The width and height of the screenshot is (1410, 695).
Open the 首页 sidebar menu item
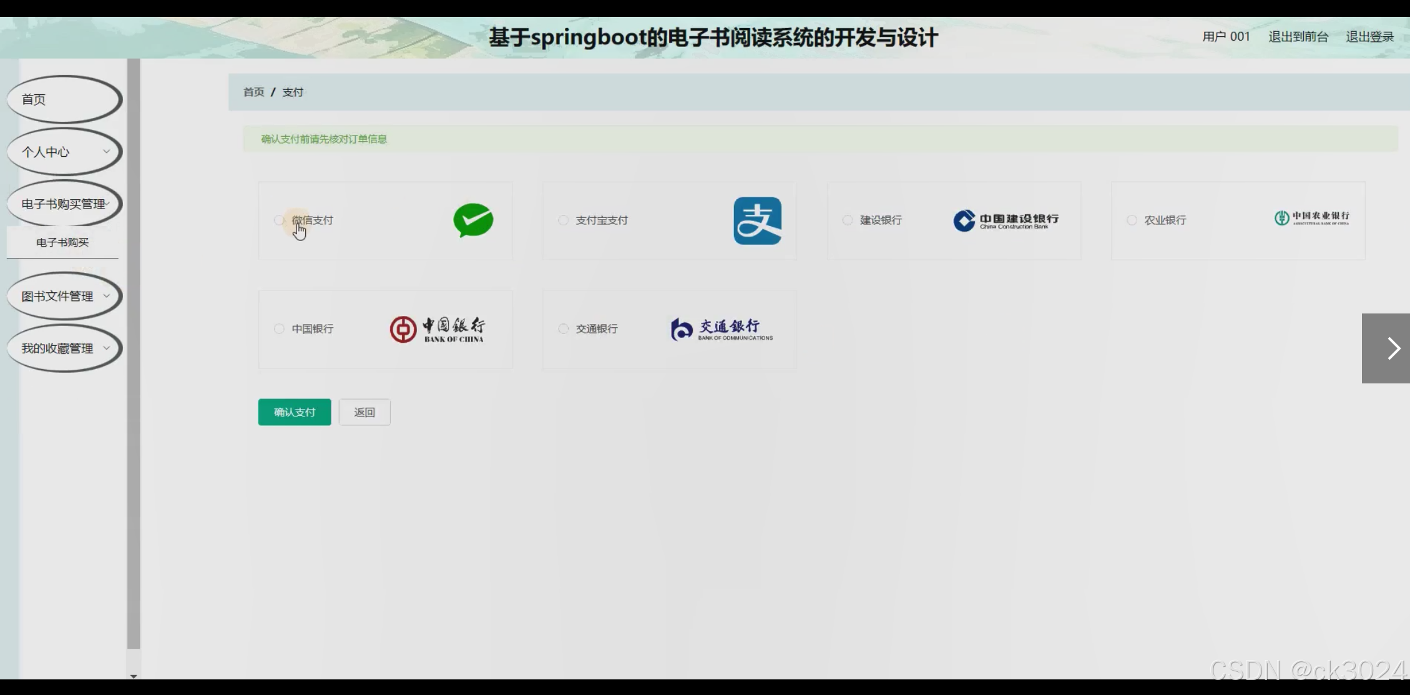(x=64, y=99)
